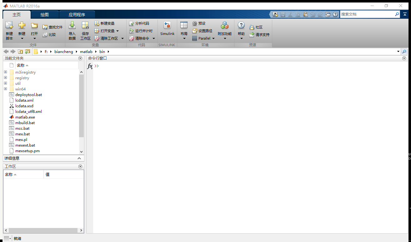The image size is (411, 242).
Task: Open the 当前文件夹 panel actions menu
Action: tap(80, 58)
